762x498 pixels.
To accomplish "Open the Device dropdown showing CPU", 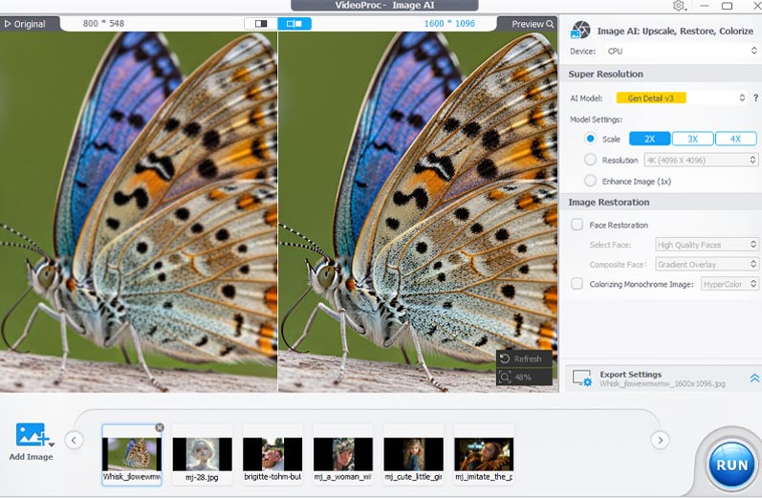I will [x=683, y=51].
